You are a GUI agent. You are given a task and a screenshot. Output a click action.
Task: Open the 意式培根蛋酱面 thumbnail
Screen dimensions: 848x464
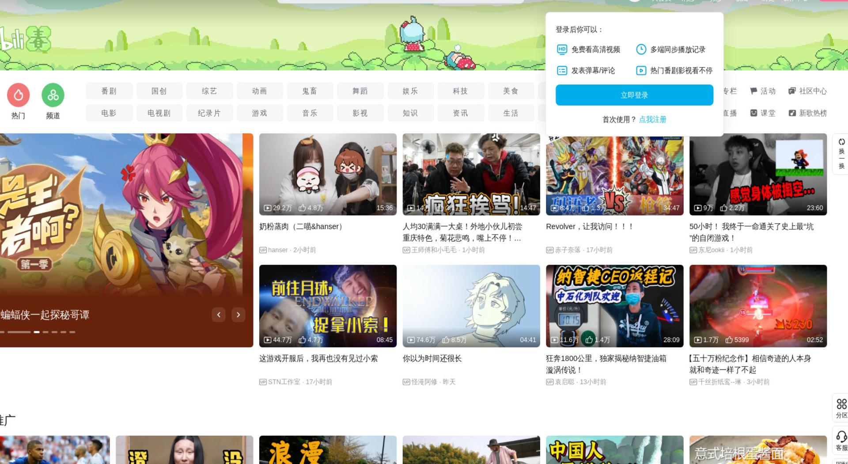click(x=758, y=450)
